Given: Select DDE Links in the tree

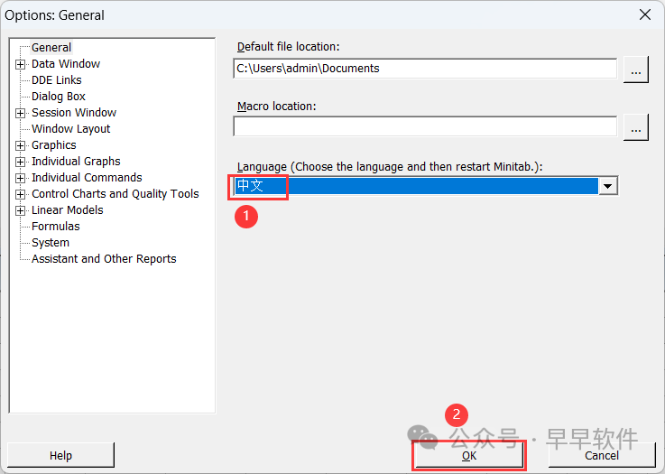Looking at the screenshot, I should click(56, 80).
